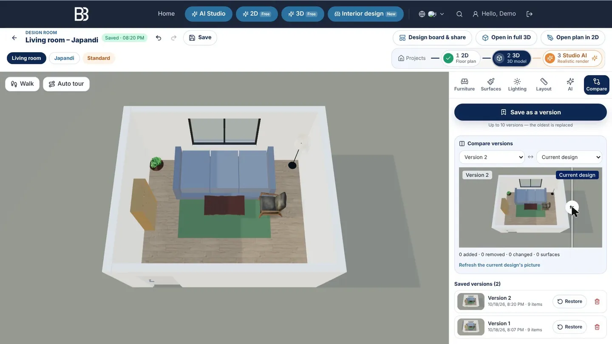Go to step 1 2D Floor plan
The height and width of the screenshot is (344, 612).
461,58
